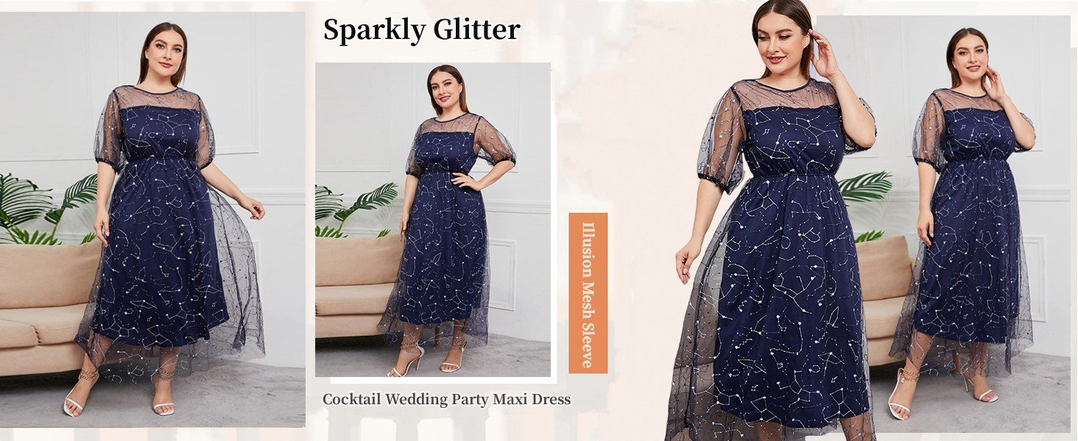Click the model's face in rightmost photo

968,55
